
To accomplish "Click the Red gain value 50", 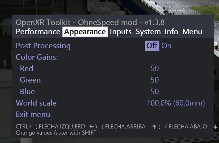I will 155,69.
